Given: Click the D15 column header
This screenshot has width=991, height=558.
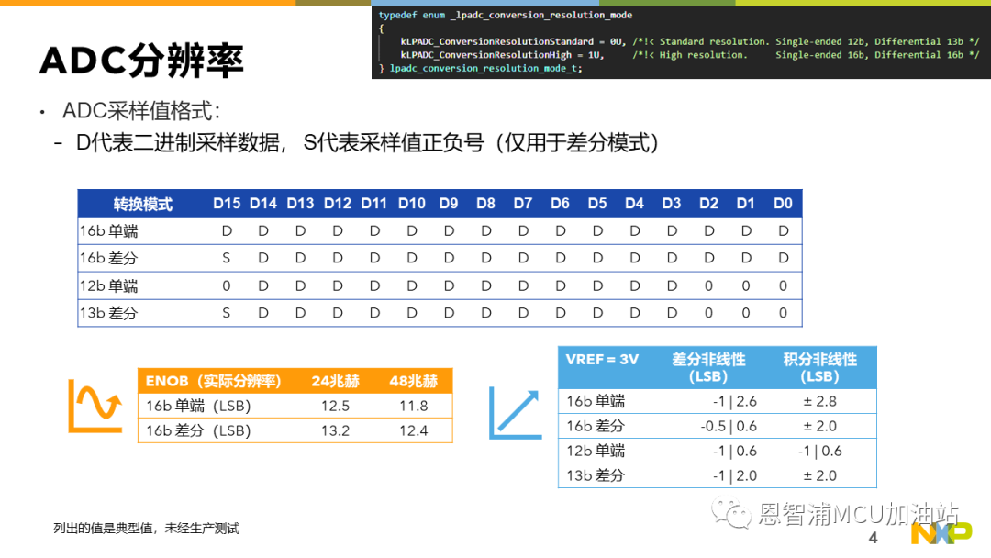Looking at the screenshot, I should click(x=227, y=204).
